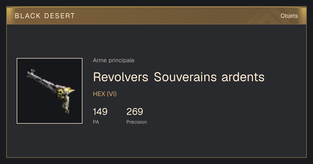Click the BLACK DESERT header title
Viewport: 313px width, 164px height.
click(x=45, y=16)
